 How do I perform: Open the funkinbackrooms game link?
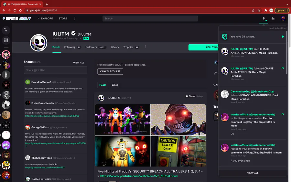pyautogui.click(x=52, y=116)
